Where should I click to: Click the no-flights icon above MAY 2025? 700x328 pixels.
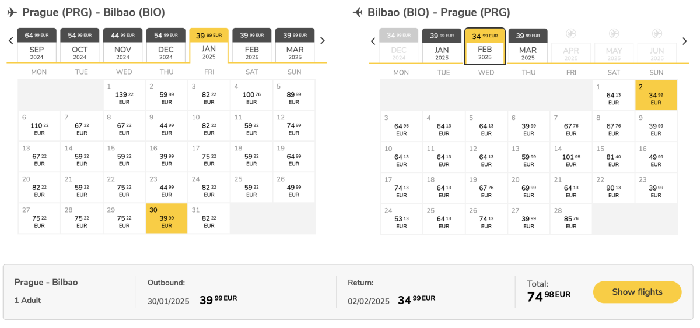tap(614, 34)
